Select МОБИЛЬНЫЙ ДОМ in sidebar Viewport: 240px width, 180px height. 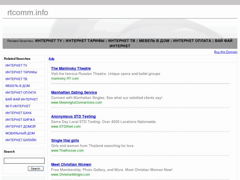click(x=20, y=133)
